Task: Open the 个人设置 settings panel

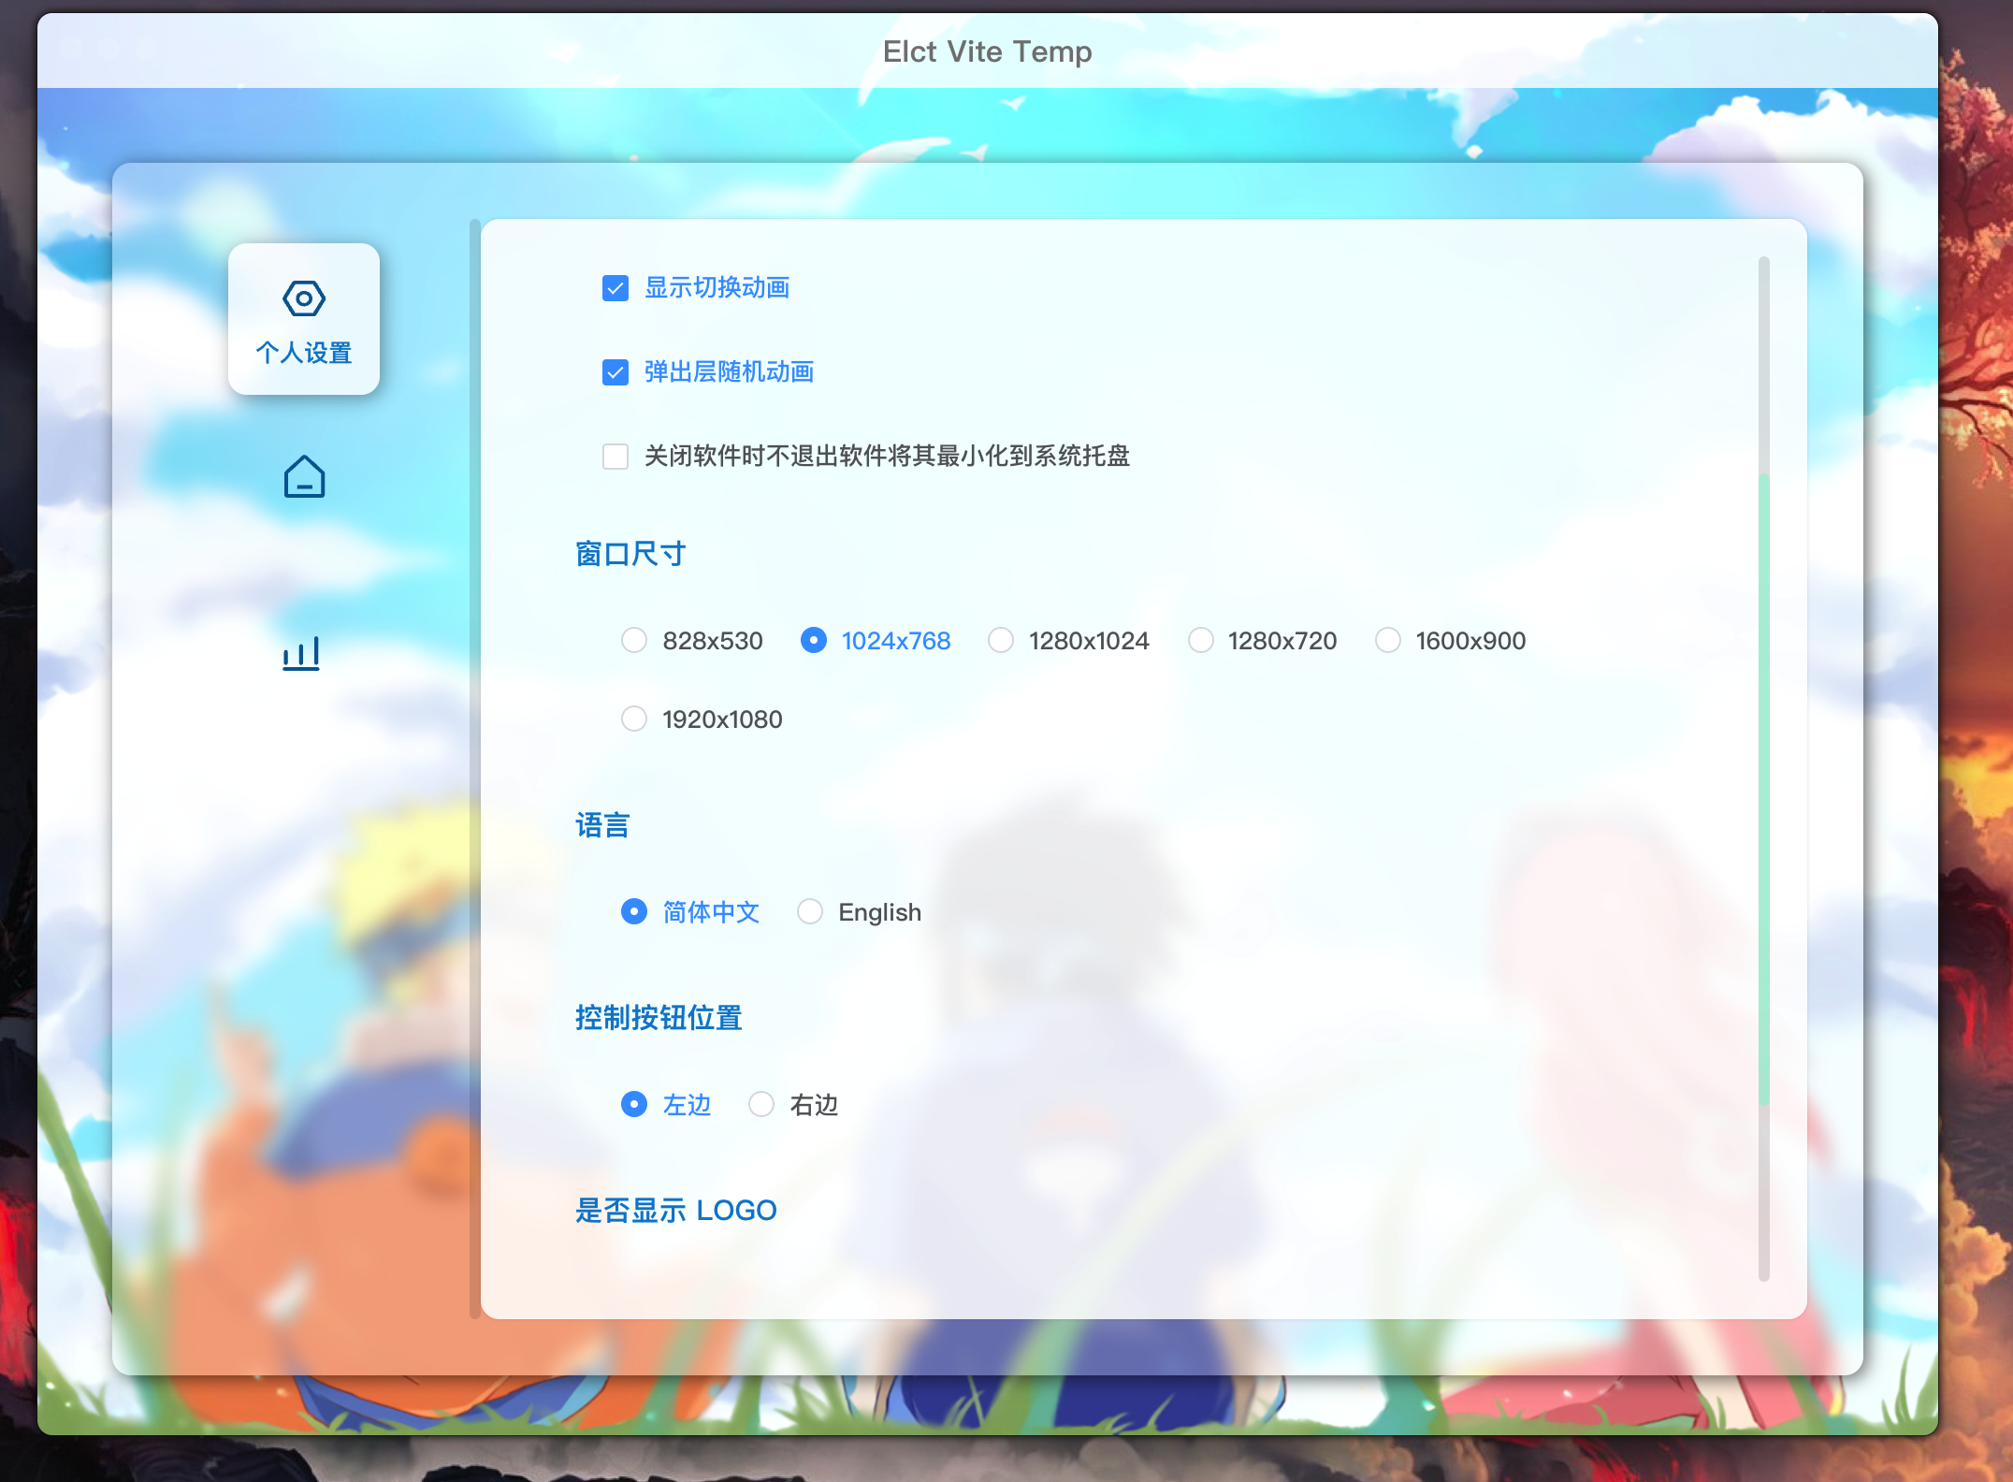Action: pyautogui.click(x=303, y=320)
